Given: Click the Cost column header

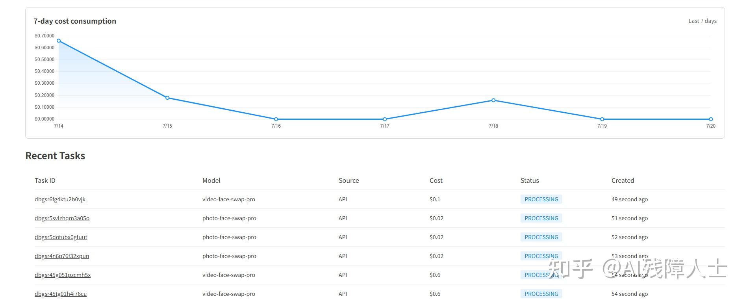Looking at the screenshot, I should click(x=436, y=180).
